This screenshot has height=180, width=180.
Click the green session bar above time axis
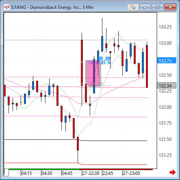coord(44,169)
